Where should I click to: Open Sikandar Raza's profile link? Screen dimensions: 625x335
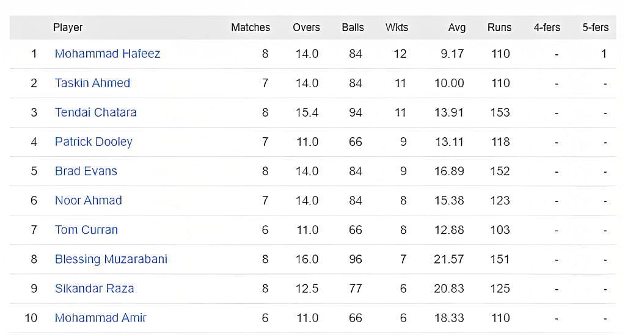(95, 288)
